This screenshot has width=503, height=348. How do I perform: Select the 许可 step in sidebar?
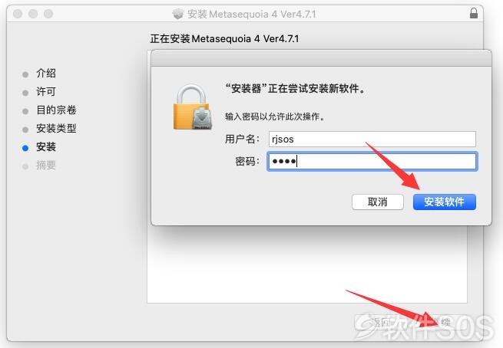(46, 91)
